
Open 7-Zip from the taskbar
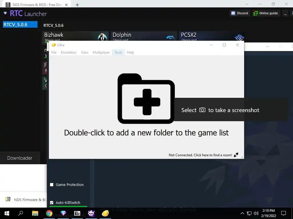(x=77, y=213)
